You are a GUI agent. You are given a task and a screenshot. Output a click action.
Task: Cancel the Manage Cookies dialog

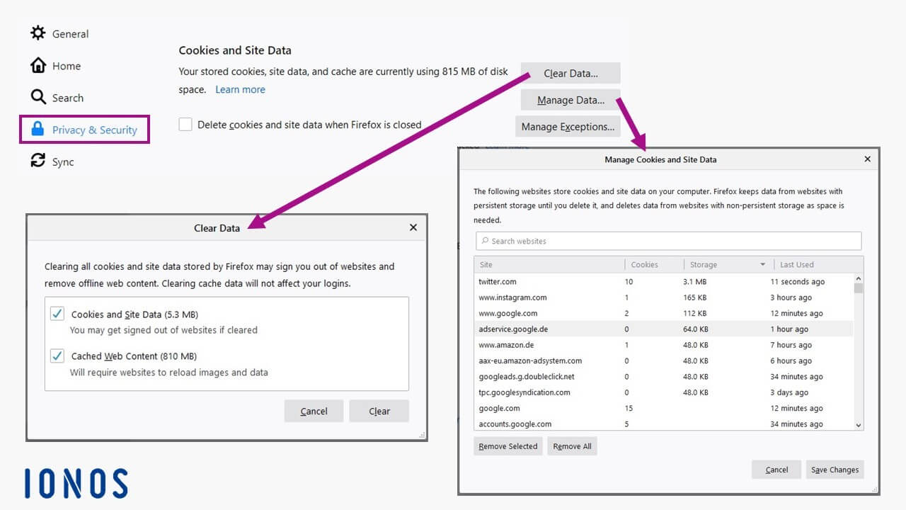(776, 470)
